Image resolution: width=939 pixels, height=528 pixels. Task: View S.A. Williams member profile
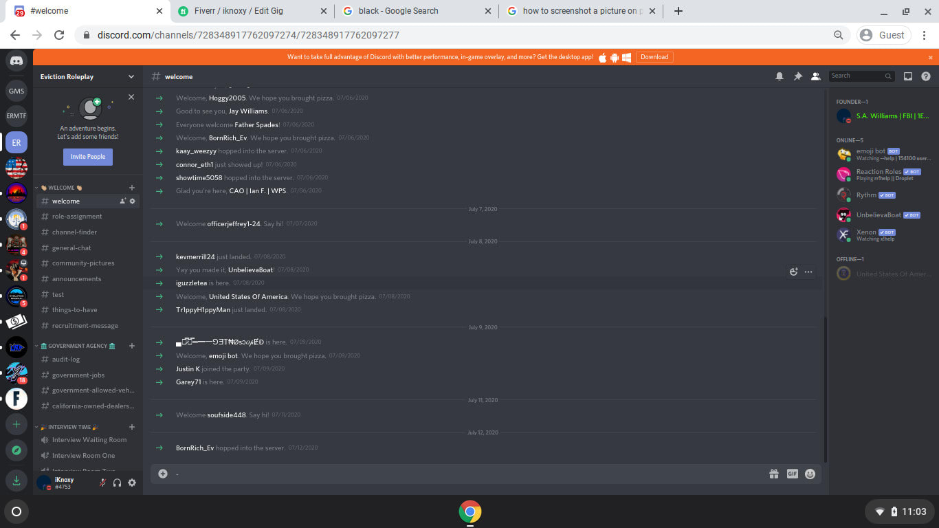pyautogui.click(x=883, y=116)
